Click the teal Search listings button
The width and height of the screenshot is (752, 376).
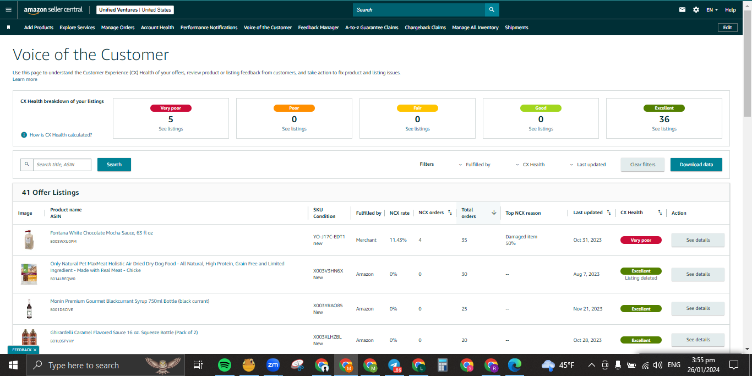tap(114, 165)
